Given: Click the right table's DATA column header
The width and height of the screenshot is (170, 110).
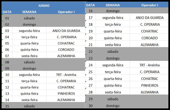Looking at the screenshot, I should pyautogui.click(x=90, y=5).
